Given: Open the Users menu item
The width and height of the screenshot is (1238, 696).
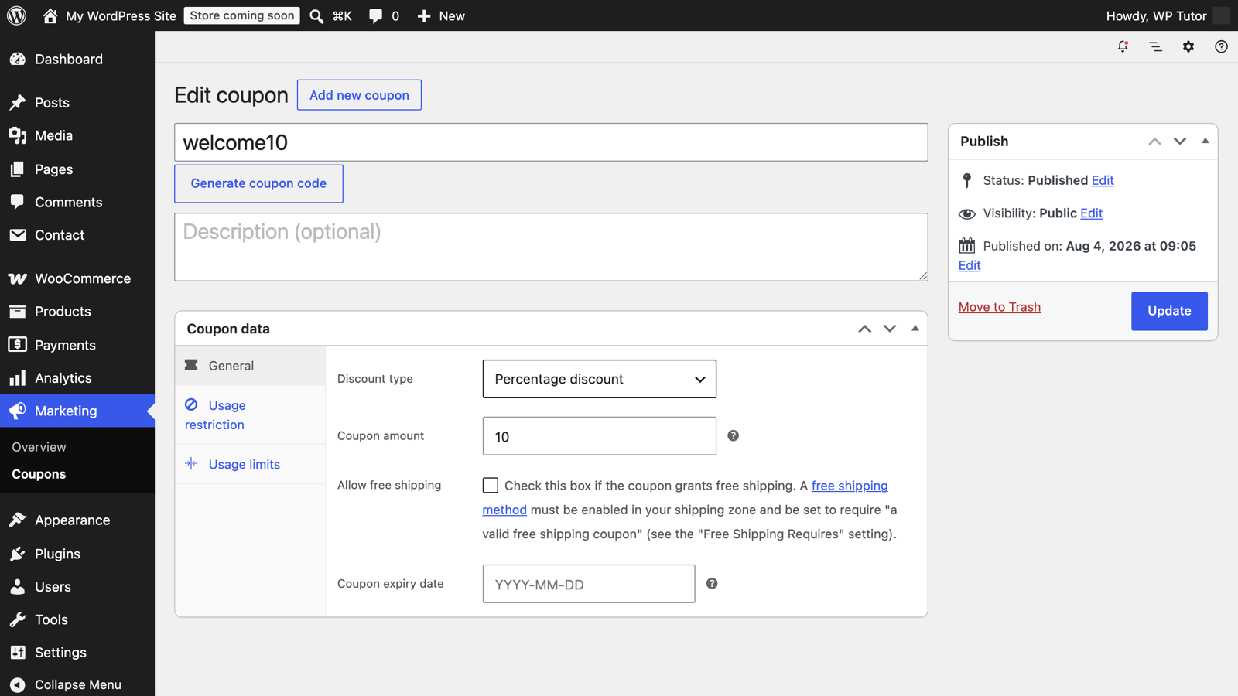Looking at the screenshot, I should click(x=77, y=586).
